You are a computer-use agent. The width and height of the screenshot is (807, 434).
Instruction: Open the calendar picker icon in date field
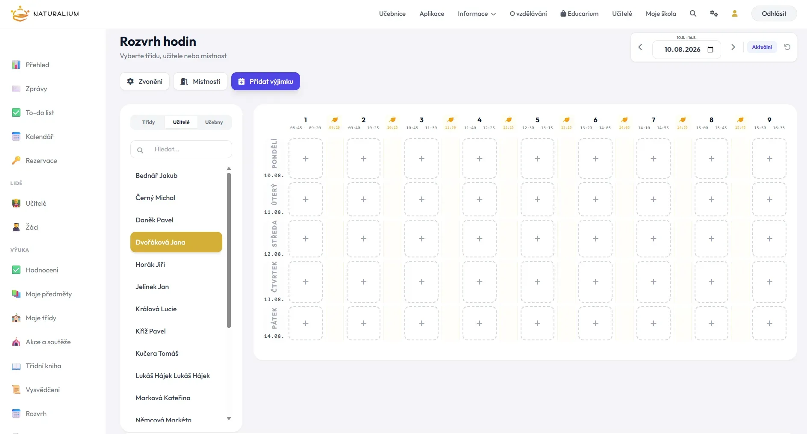pos(710,50)
